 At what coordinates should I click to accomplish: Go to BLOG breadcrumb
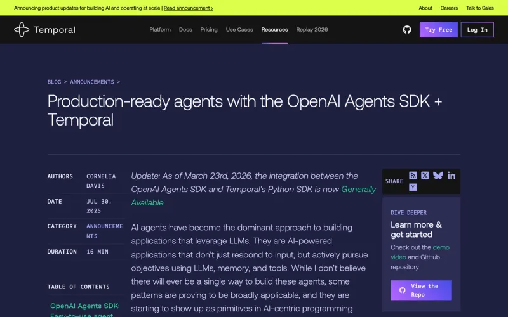coord(54,82)
